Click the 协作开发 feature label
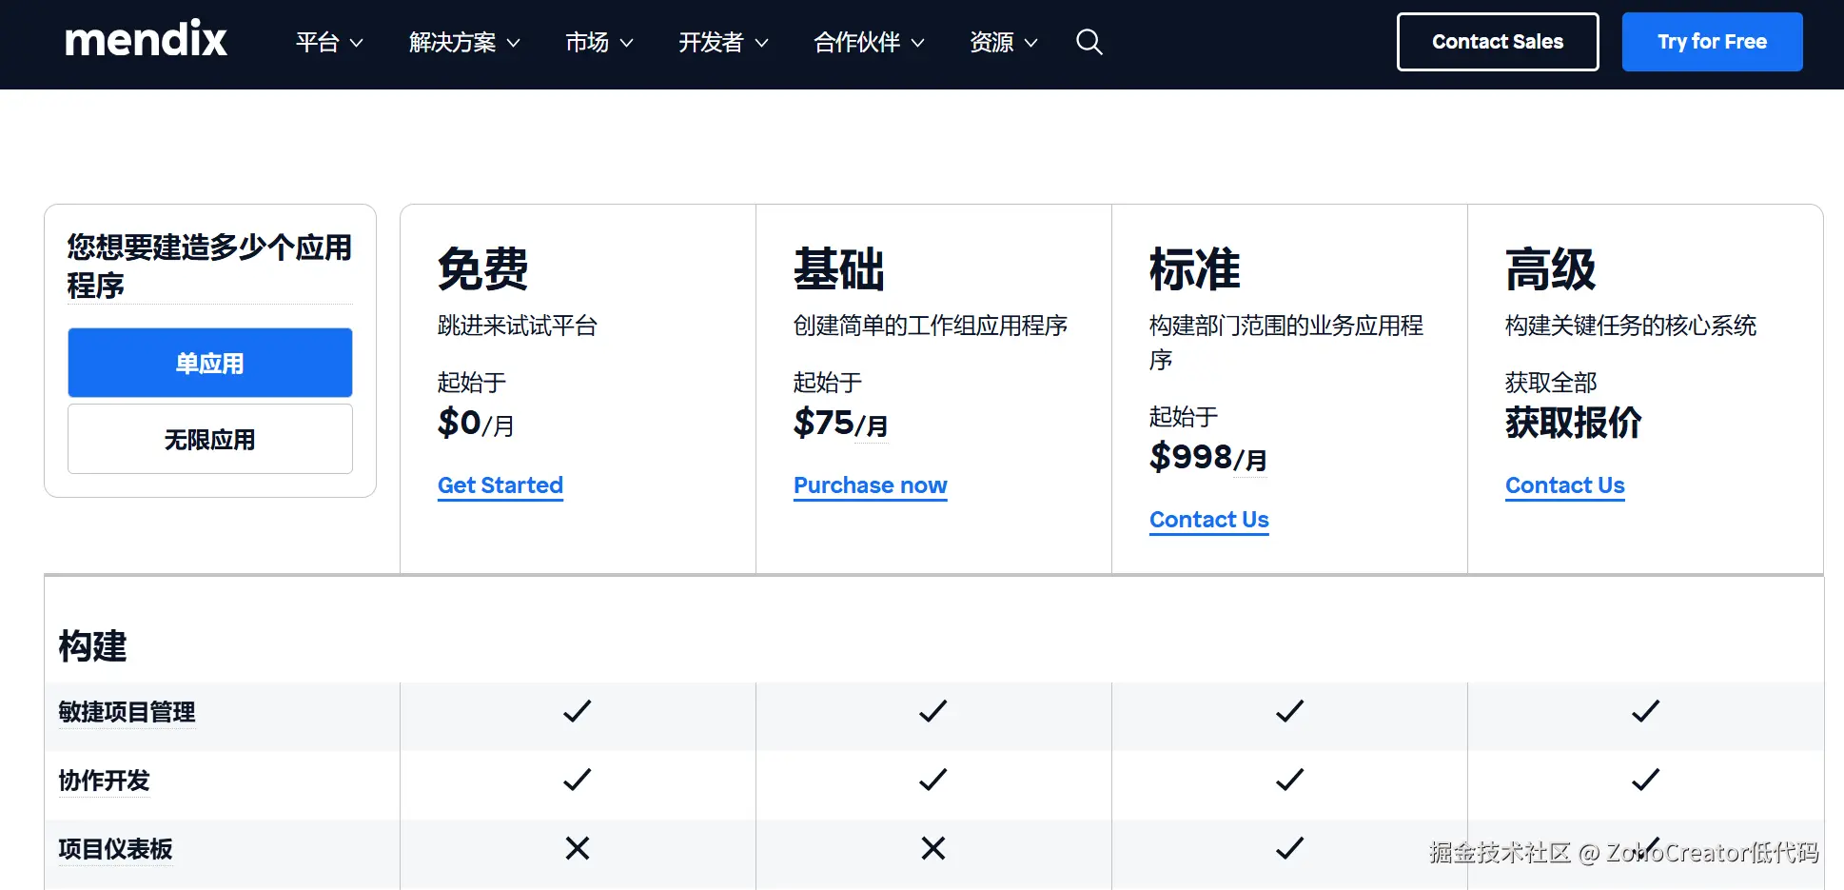1844x890 pixels. pos(104,781)
